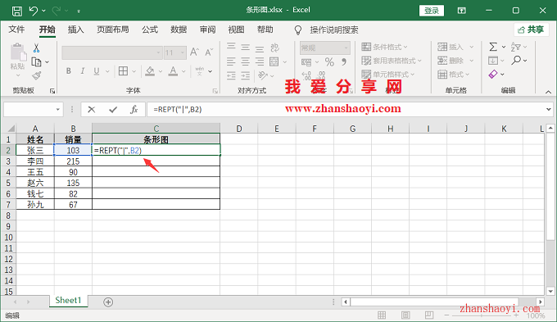Viewport: 557px width, 322px height.
Task: Cancel formula entry with X icon
Action: tap(91, 110)
